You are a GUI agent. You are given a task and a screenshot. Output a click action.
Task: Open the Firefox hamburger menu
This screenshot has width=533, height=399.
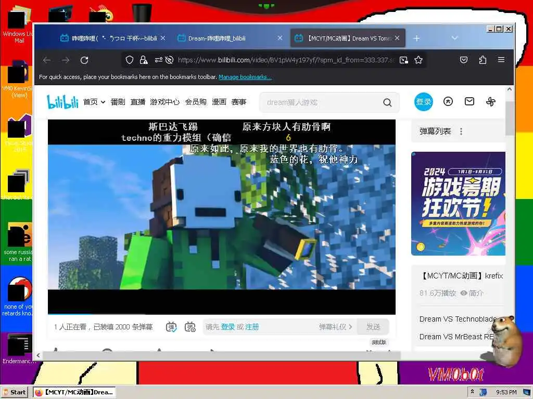501,60
